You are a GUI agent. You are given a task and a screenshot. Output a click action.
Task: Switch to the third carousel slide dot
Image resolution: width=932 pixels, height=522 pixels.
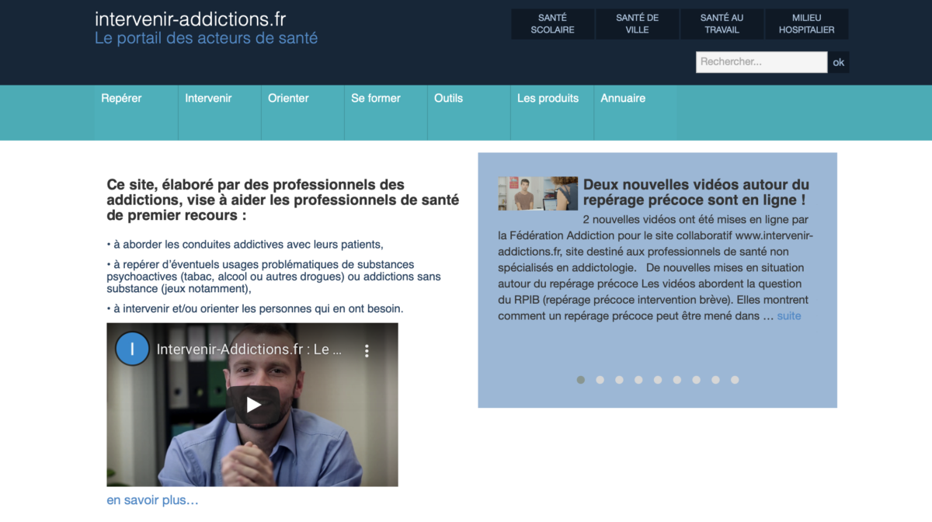coord(619,380)
